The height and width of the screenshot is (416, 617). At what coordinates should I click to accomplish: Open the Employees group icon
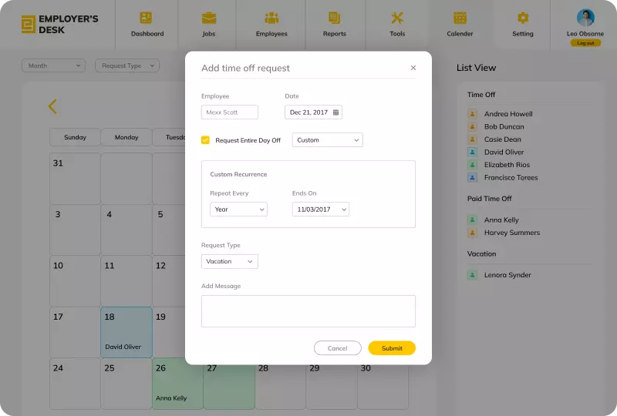click(271, 18)
